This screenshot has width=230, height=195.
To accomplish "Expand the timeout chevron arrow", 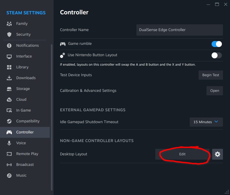I will click(216, 122).
